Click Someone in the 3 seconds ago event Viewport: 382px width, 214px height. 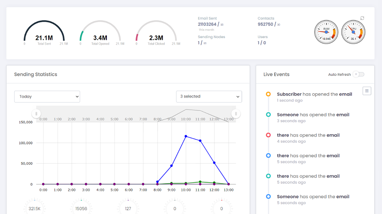coord(288,115)
